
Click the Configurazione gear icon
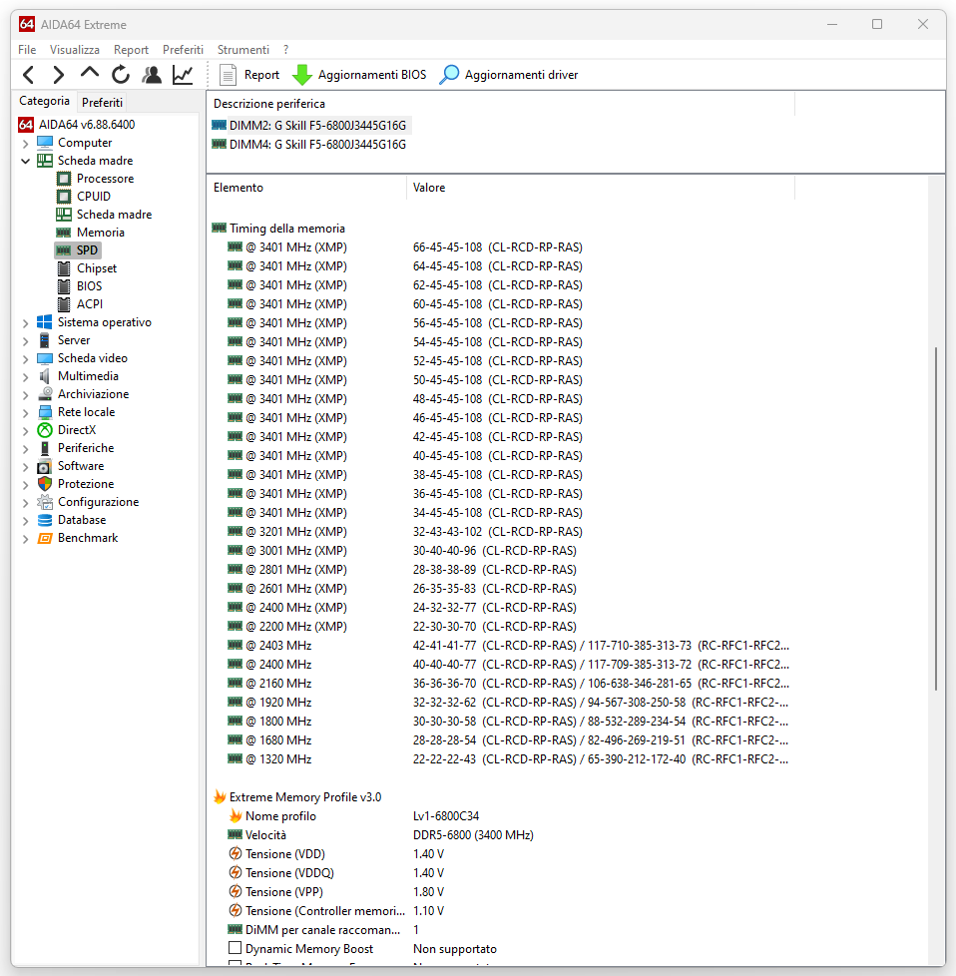click(x=45, y=502)
